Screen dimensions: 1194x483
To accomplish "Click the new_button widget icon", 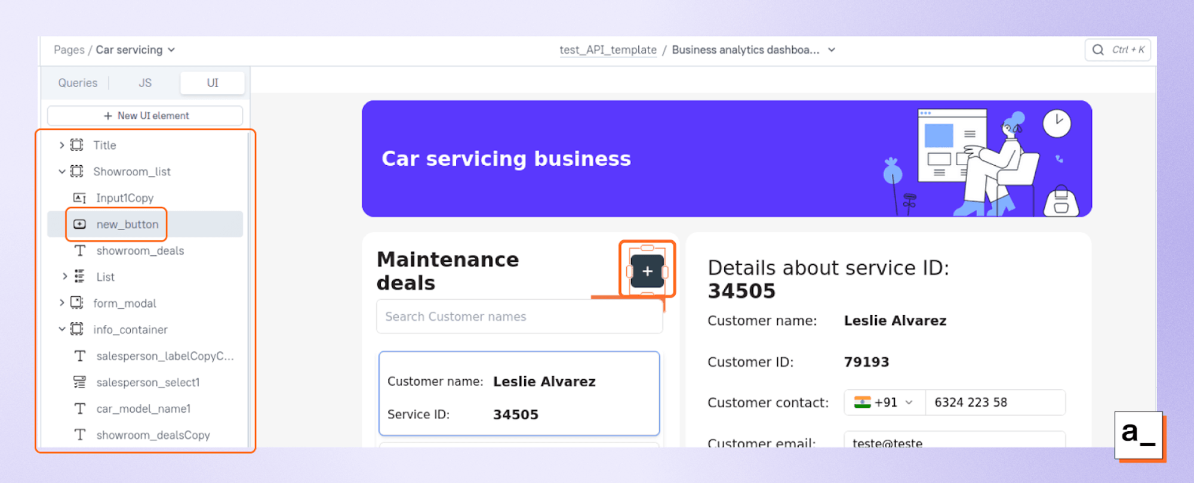I will (x=80, y=224).
